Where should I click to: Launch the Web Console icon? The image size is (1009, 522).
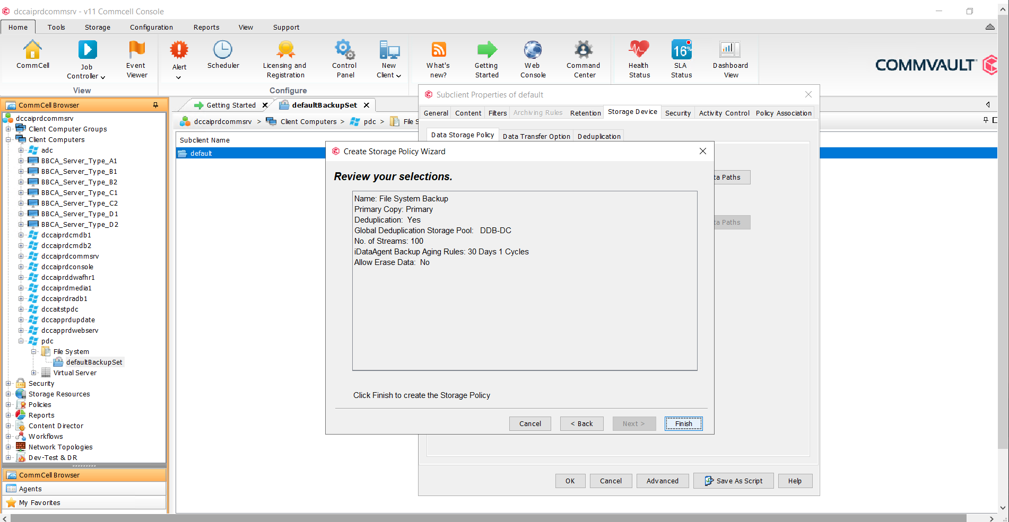[533, 50]
